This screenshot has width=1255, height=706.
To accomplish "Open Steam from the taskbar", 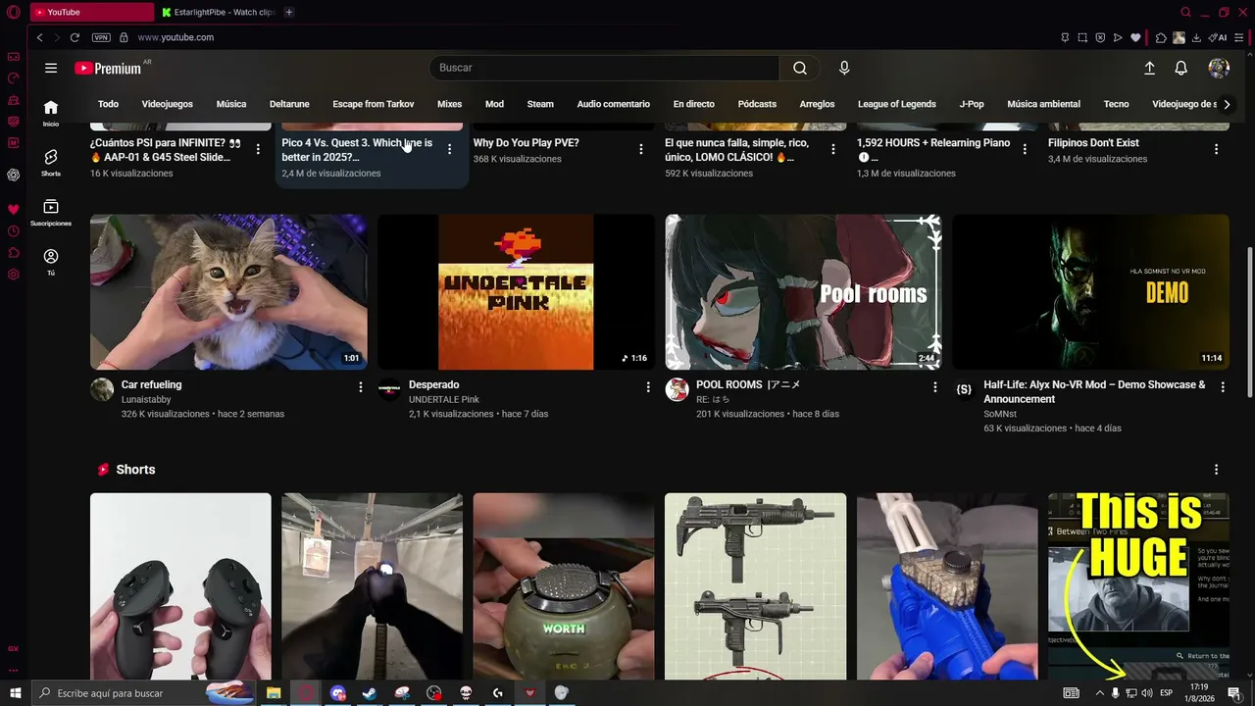I will click(x=370, y=693).
